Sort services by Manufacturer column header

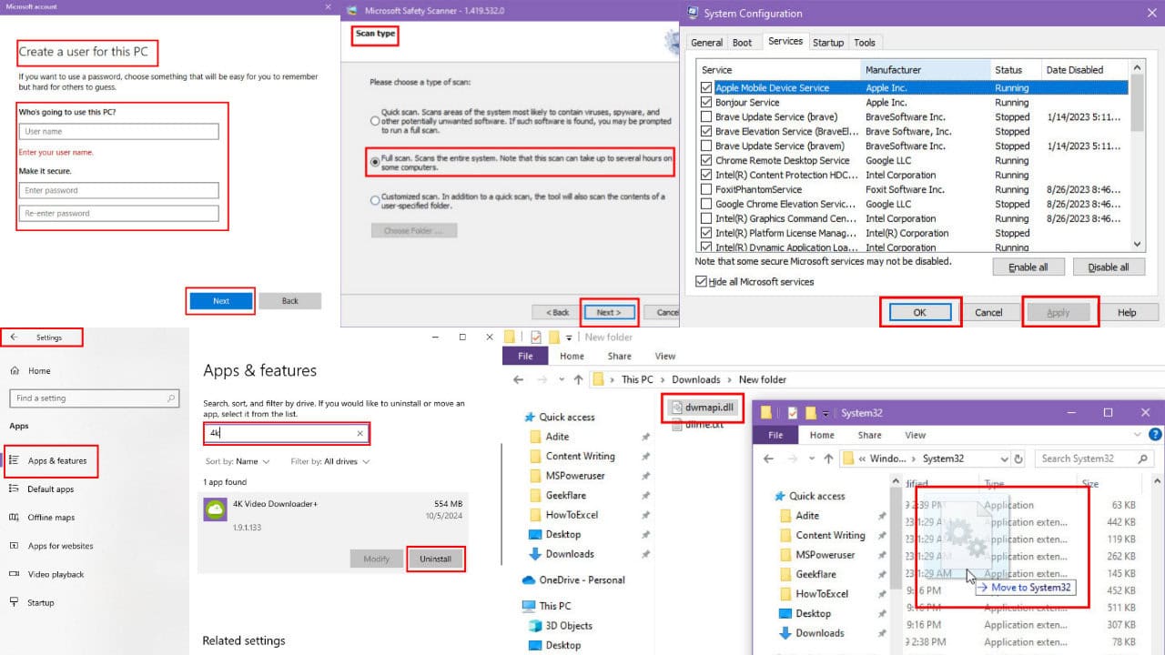(x=925, y=70)
